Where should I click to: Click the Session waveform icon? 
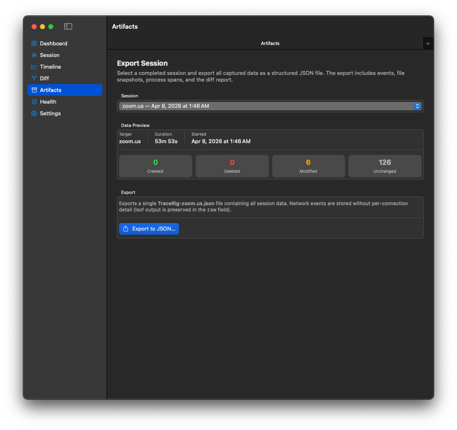[34, 55]
